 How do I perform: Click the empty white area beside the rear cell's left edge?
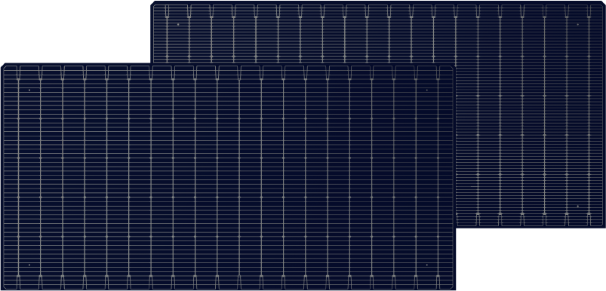pyautogui.click(x=75, y=31)
